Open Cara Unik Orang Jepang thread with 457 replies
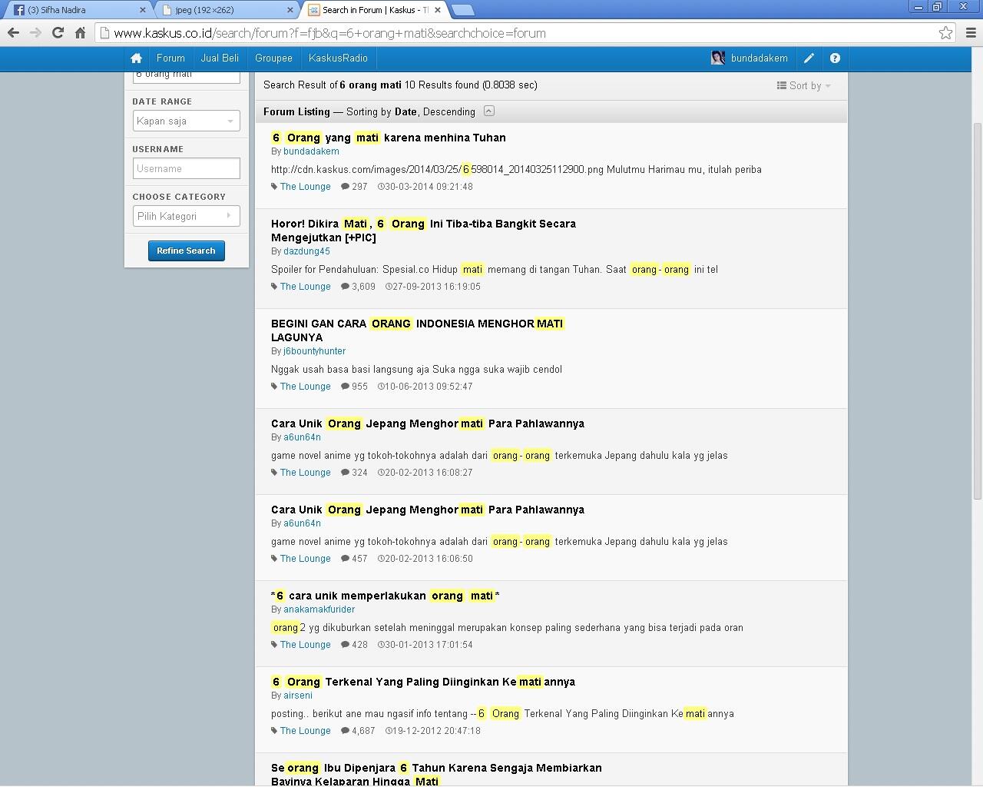This screenshot has height=787, width=983. point(428,510)
